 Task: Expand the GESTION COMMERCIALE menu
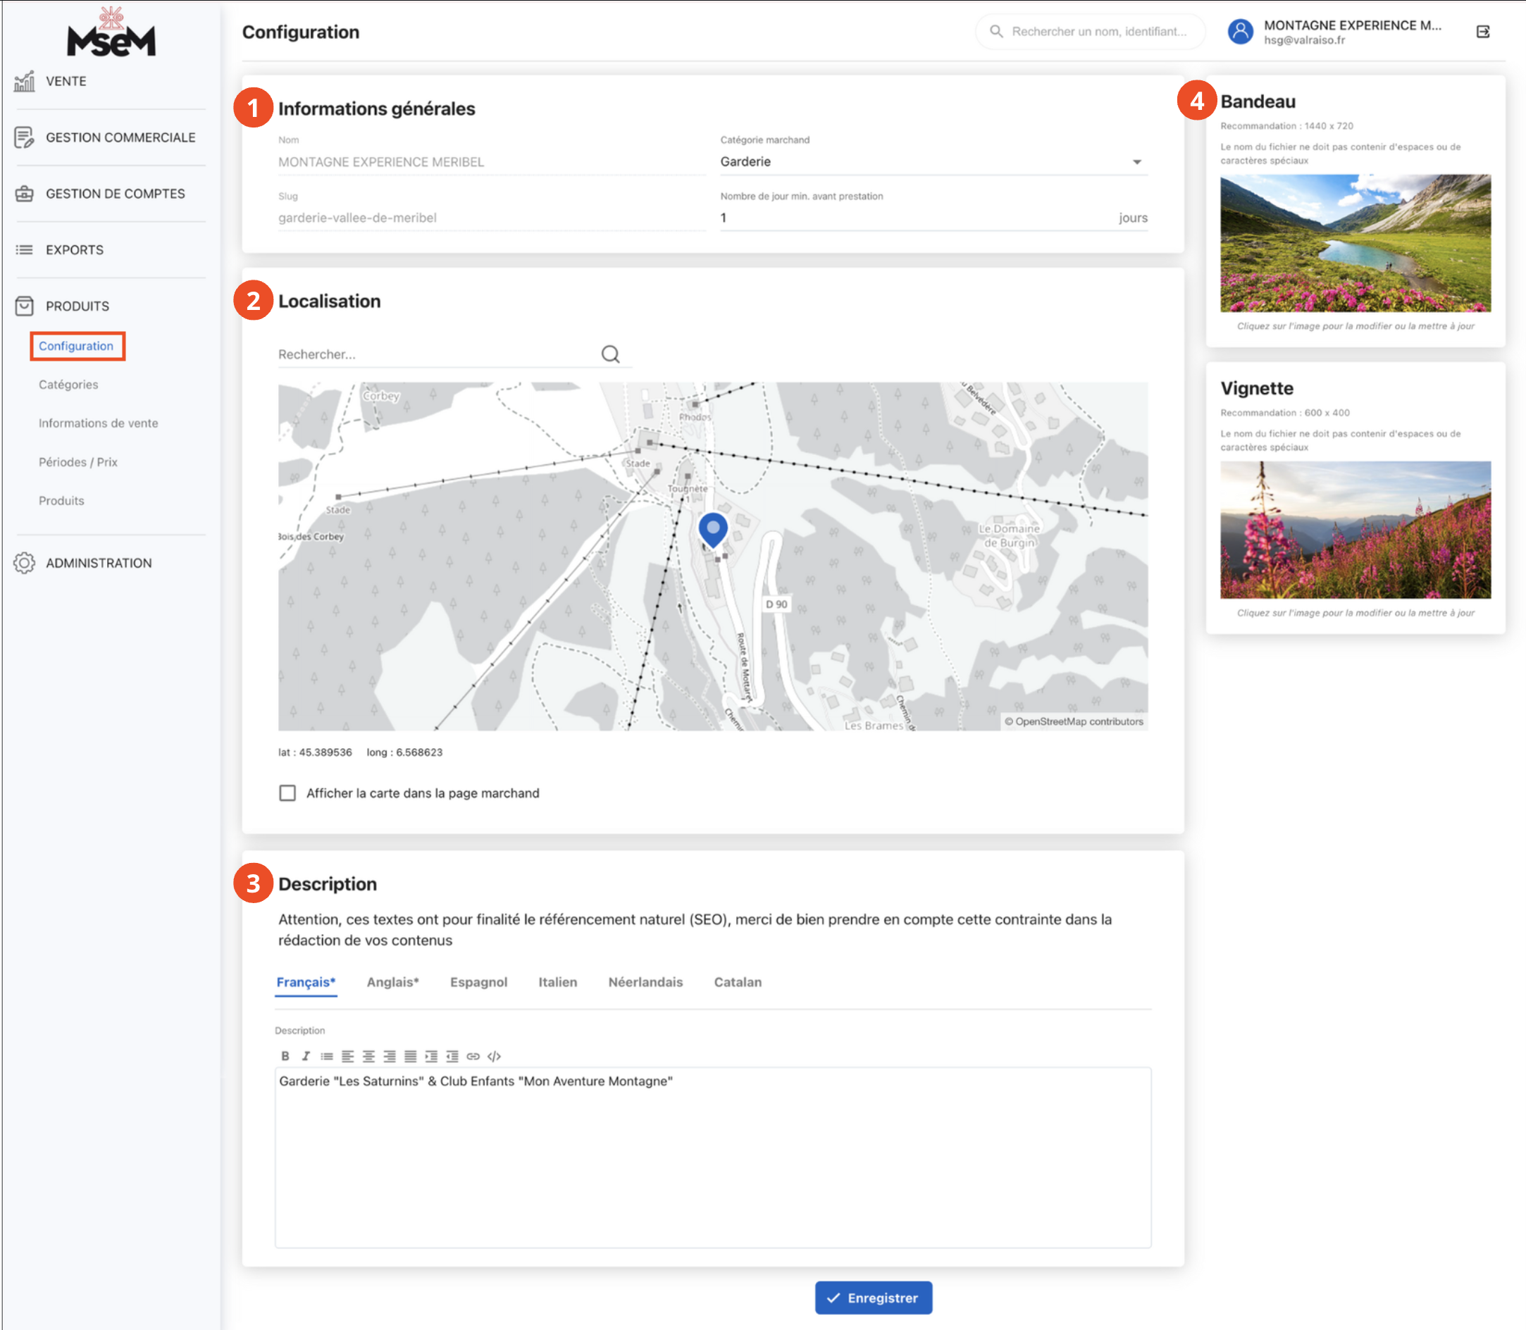(120, 137)
